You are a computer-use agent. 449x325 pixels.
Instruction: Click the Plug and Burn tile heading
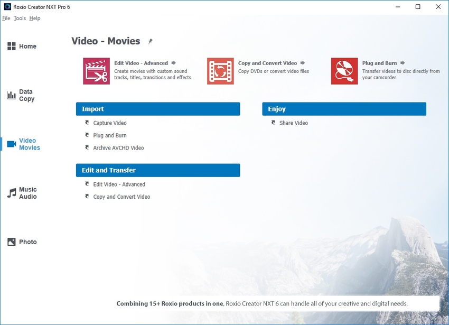pyautogui.click(x=379, y=63)
